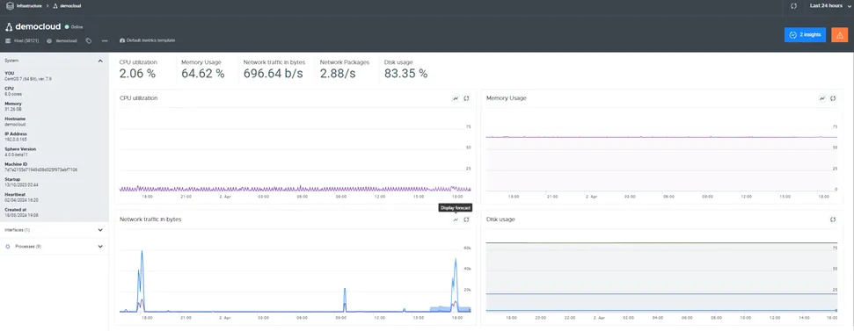Click the orange warning alerts button
The height and width of the screenshot is (331, 854).
click(839, 35)
